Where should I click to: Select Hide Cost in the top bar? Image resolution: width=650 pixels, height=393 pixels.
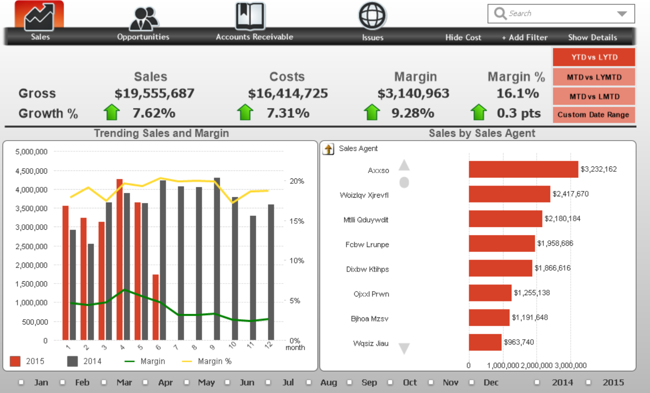coord(463,37)
